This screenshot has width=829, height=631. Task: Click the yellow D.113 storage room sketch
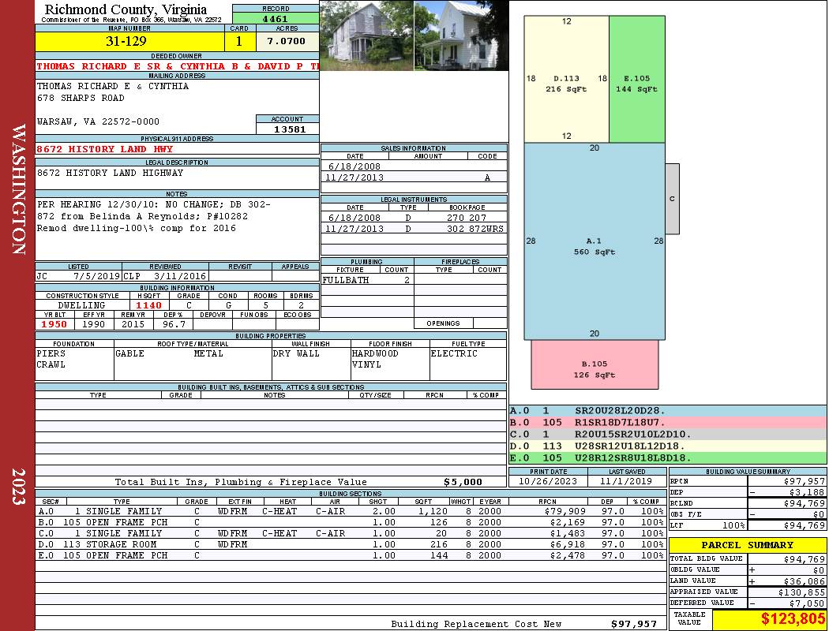[x=566, y=79]
